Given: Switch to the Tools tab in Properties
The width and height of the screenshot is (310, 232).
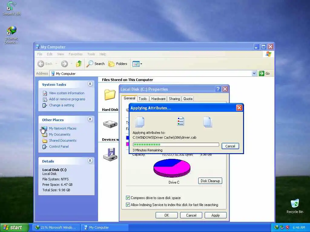Looking at the screenshot, I should pos(143,99).
